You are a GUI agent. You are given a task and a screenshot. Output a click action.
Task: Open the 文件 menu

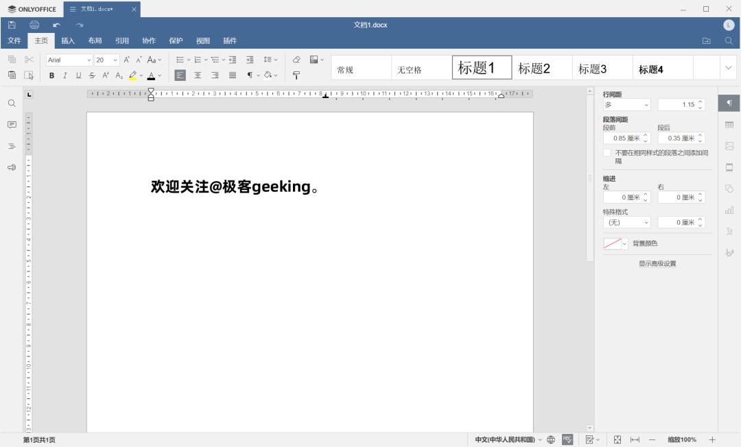coord(14,40)
